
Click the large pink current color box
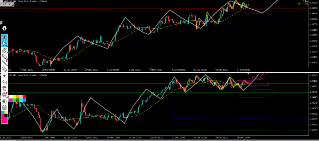click(x=4, y=120)
